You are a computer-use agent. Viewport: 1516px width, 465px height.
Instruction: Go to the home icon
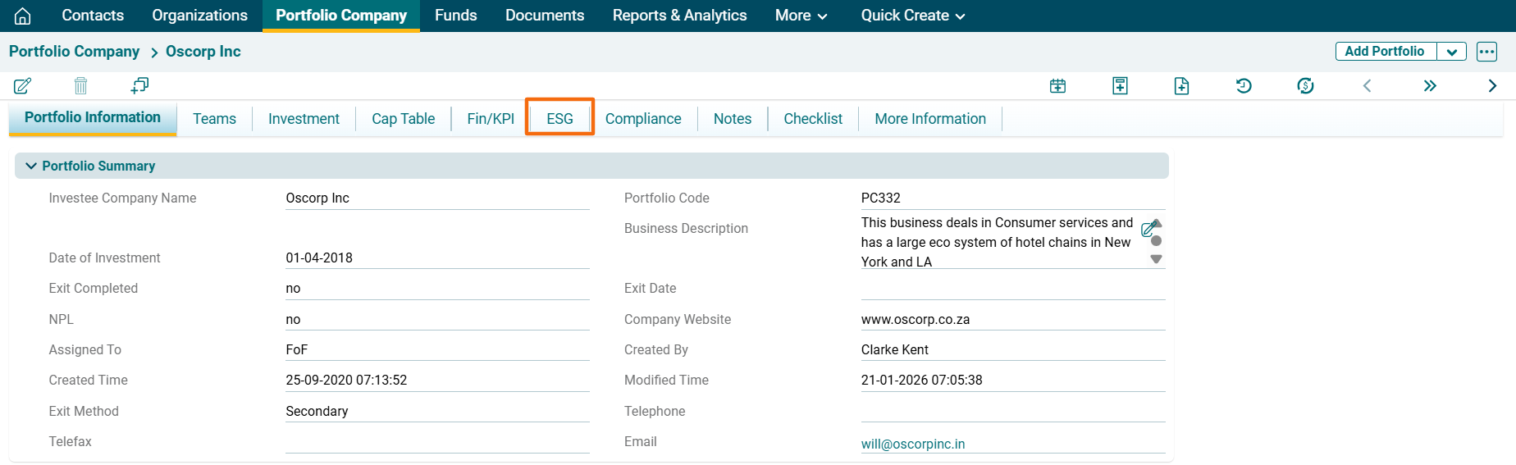pos(23,16)
